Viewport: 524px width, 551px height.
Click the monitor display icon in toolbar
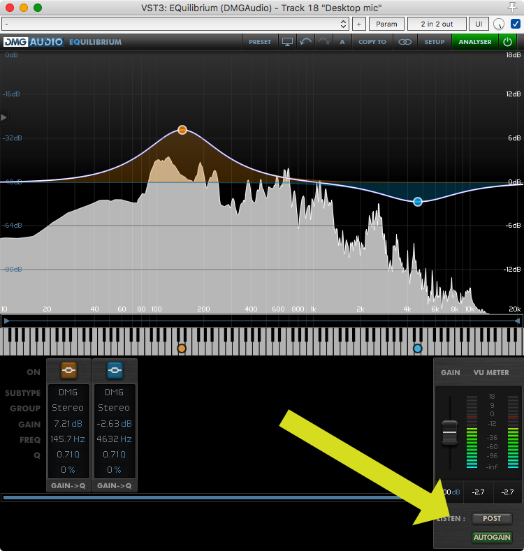287,42
